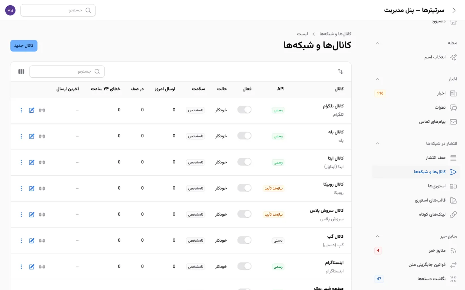Toggle the کانال گپ active switch

click(x=244, y=240)
